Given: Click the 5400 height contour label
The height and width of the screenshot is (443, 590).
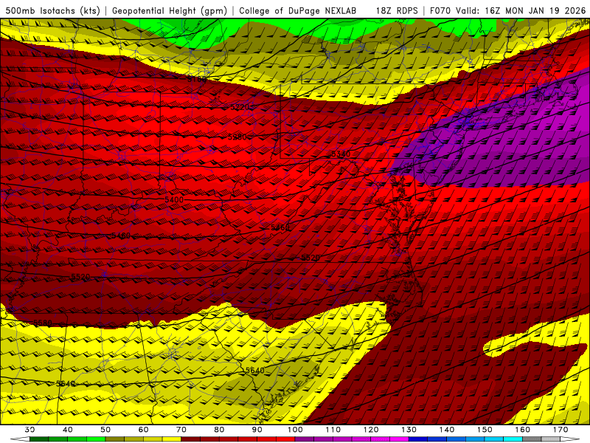Looking at the screenshot, I should pos(174,199).
